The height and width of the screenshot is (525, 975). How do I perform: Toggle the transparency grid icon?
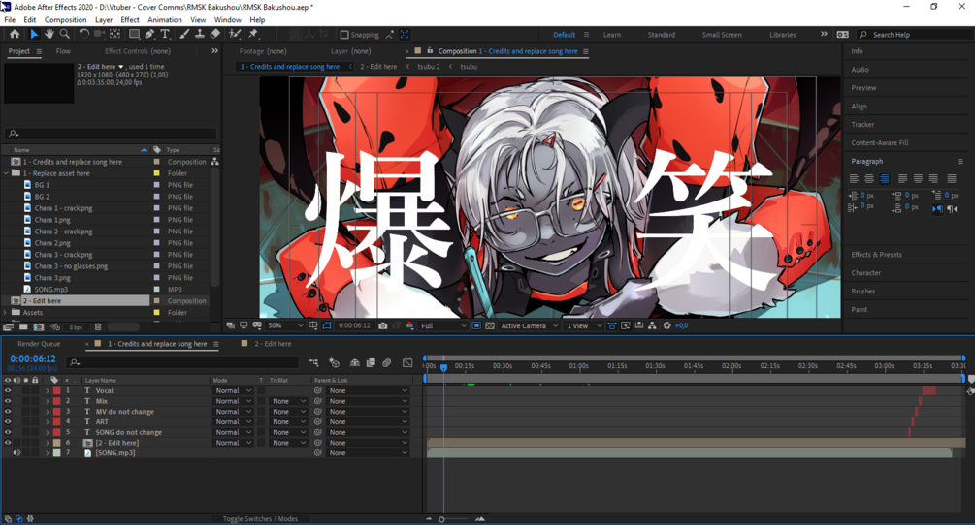(x=490, y=325)
